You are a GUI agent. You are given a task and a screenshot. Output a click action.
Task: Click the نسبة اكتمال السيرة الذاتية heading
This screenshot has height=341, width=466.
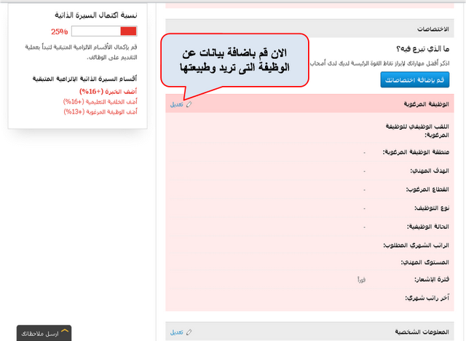[95, 15]
